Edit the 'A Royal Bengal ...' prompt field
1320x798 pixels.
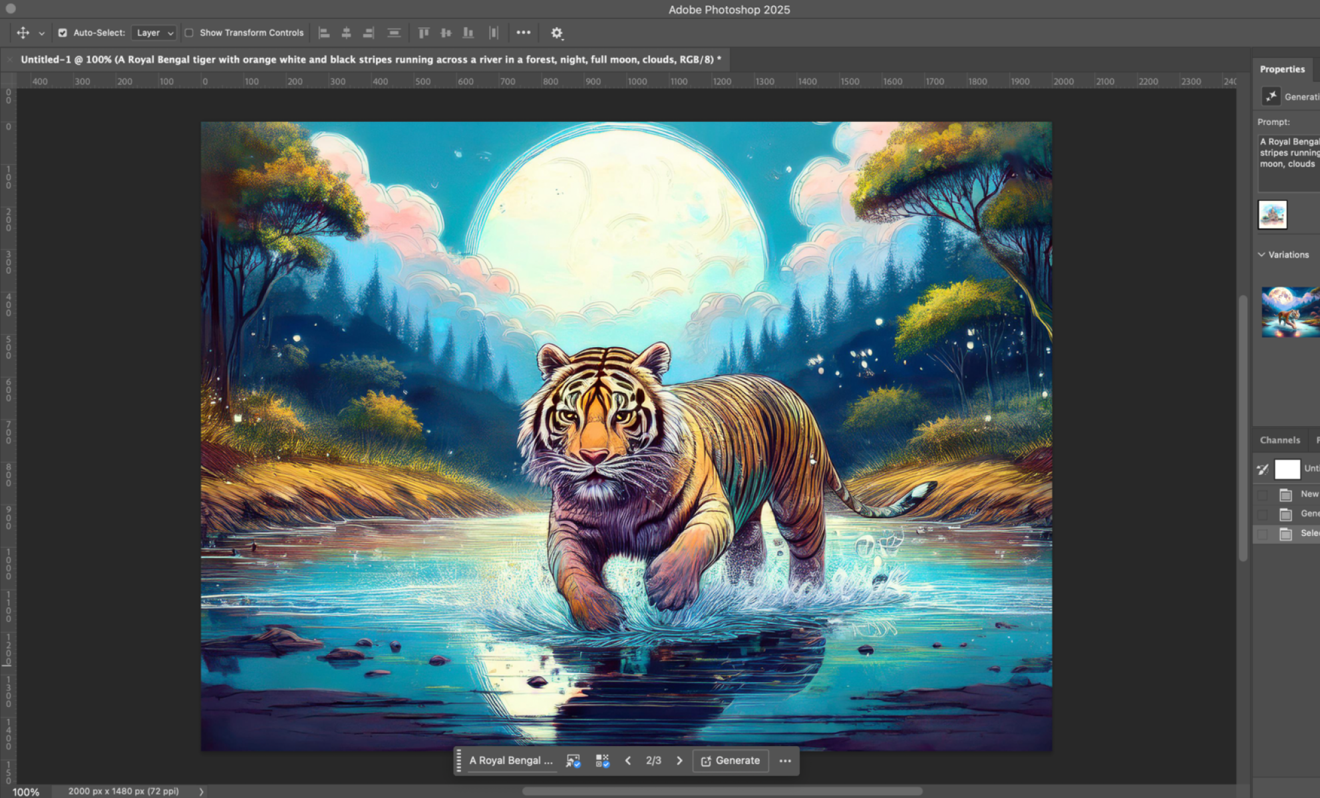[x=511, y=761]
